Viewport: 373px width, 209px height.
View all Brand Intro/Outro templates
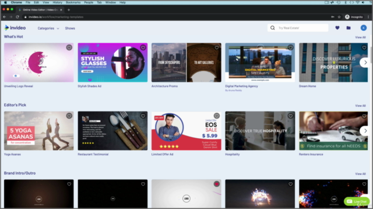360,174
